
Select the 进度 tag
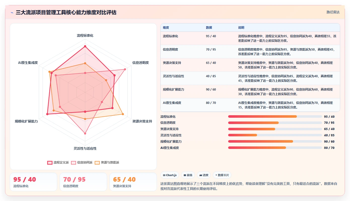tap(204, 175)
